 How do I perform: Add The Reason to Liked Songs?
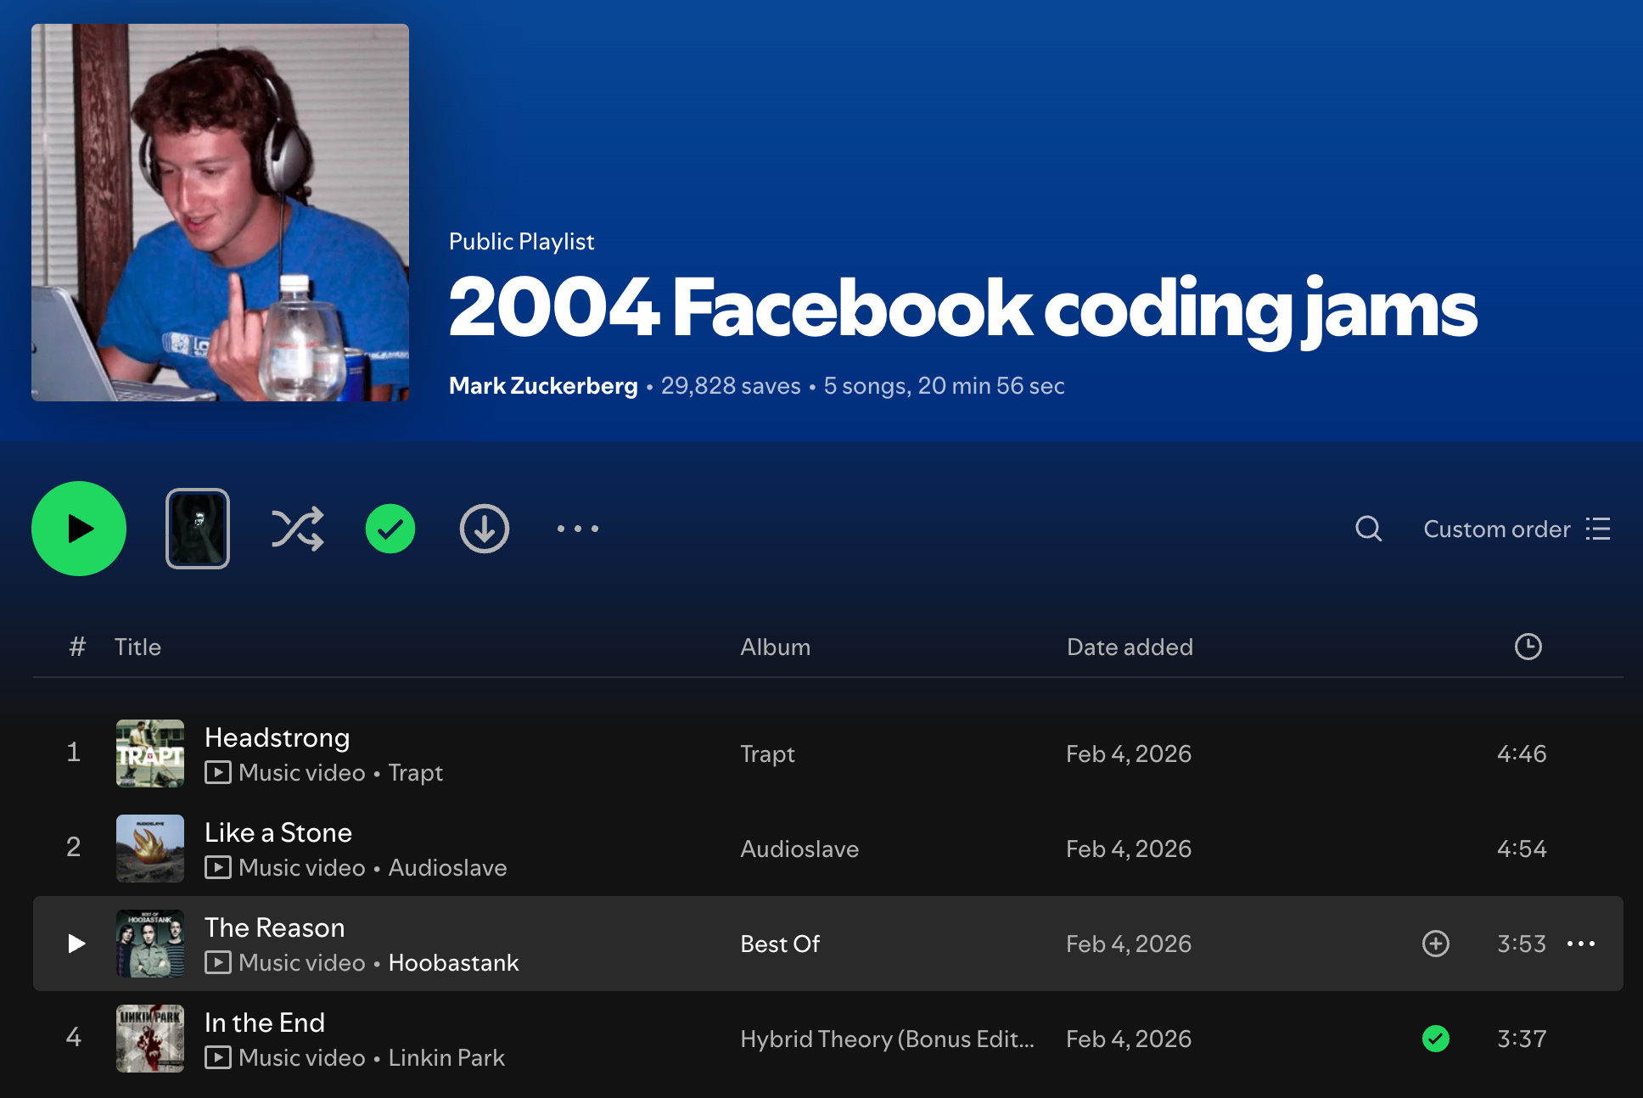pyautogui.click(x=1436, y=944)
